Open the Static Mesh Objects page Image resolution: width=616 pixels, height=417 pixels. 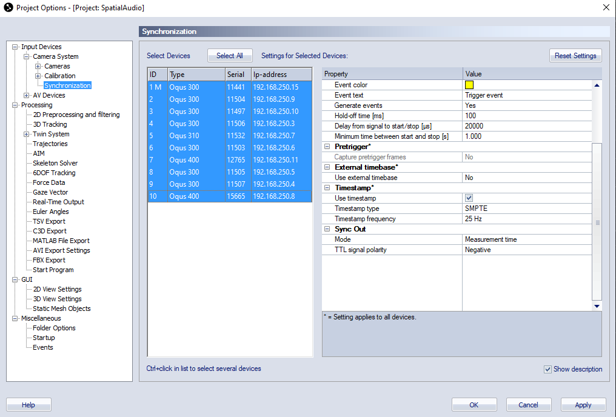(x=62, y=309)
